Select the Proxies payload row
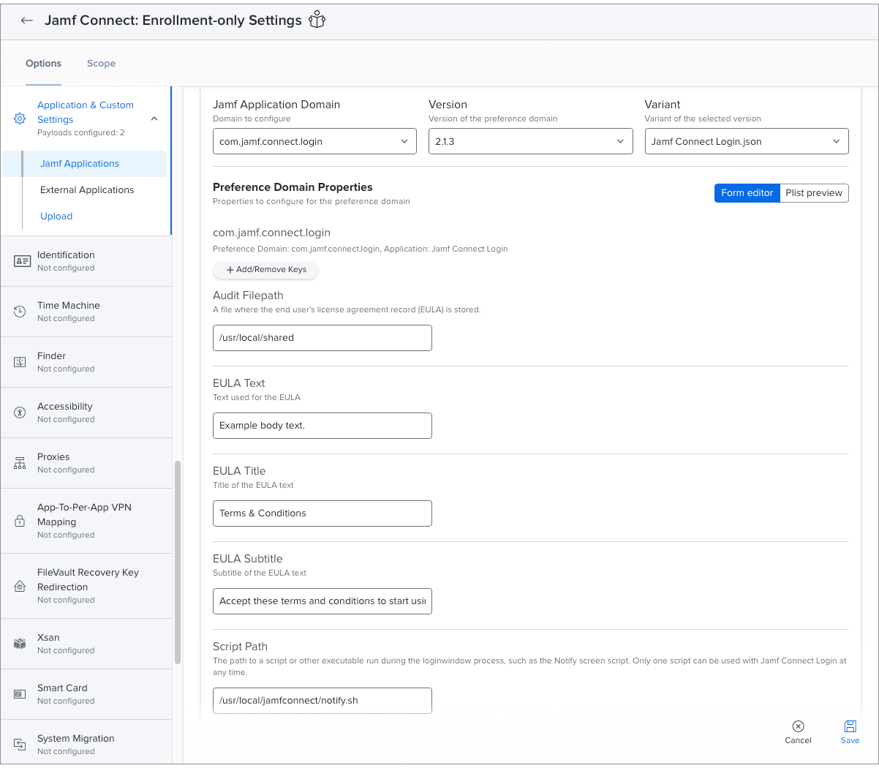879x768 pixels. [86, 463]
